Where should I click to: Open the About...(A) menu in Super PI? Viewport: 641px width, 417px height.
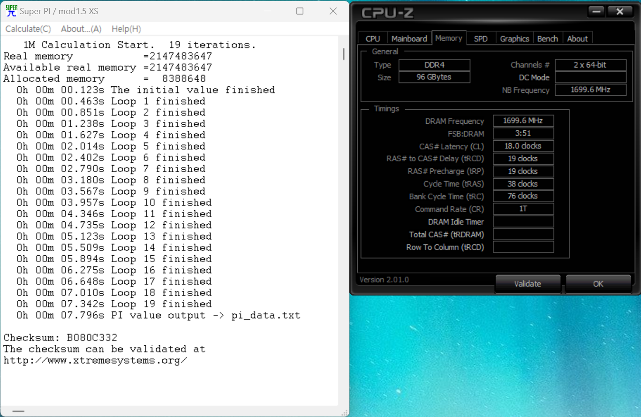(81, 29)
